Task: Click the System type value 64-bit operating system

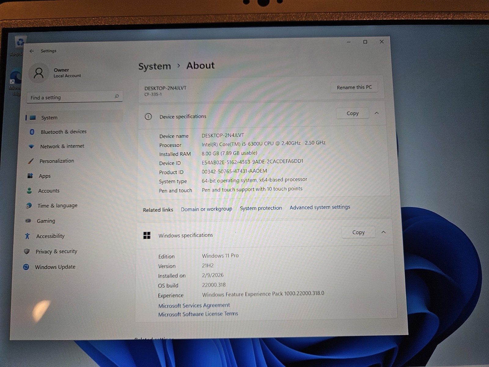Action: 255,180
